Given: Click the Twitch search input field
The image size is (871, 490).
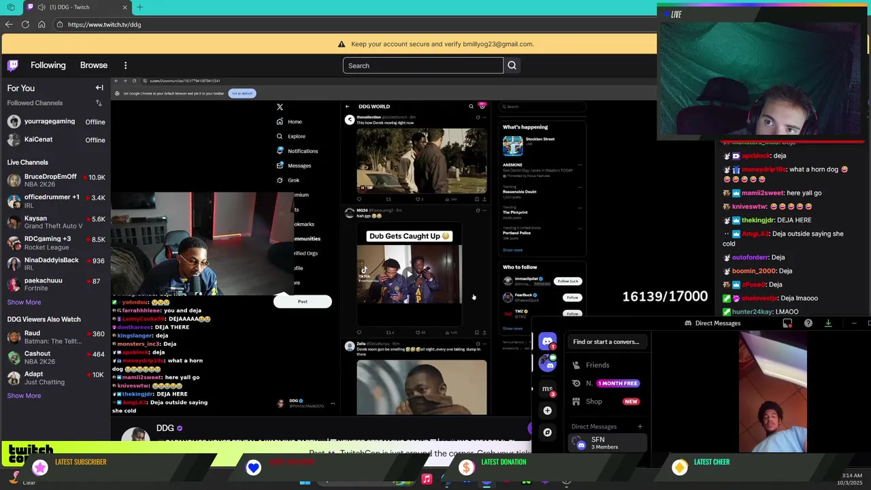Looking at the screenshot, I should 423,65.
